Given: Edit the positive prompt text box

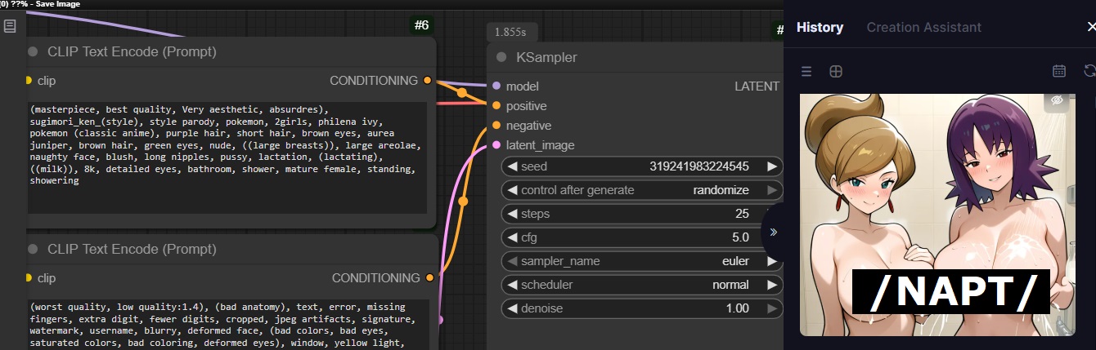Looking at the screenshot, I should pos(227,158).
